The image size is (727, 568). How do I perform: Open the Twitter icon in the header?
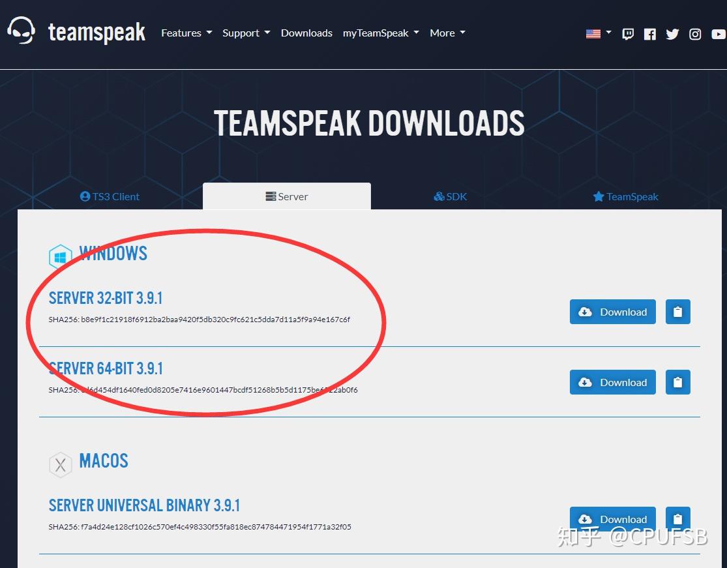(x=672, y=33)
